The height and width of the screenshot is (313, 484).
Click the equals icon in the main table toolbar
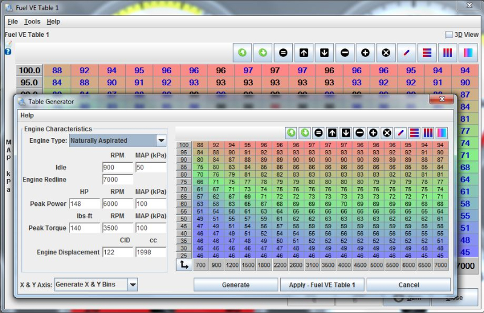pos(283,53)
